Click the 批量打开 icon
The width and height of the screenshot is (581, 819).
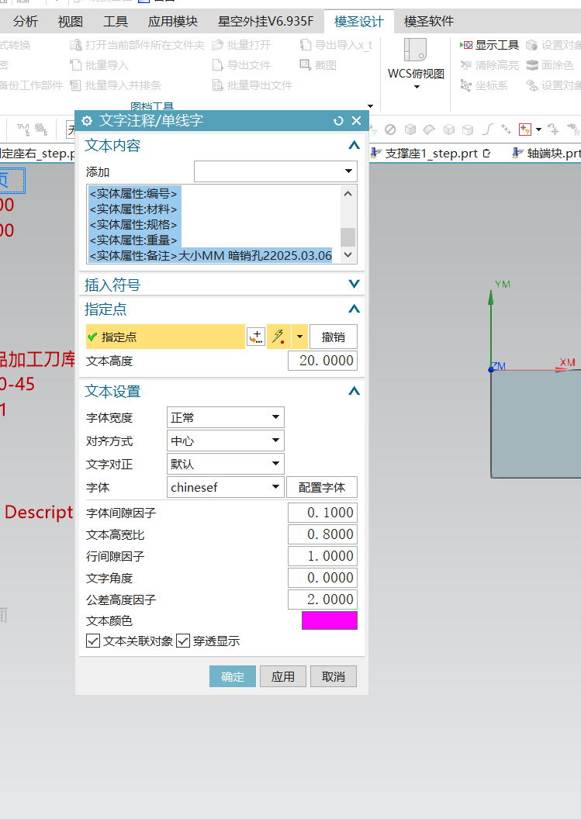pos(217,46)
